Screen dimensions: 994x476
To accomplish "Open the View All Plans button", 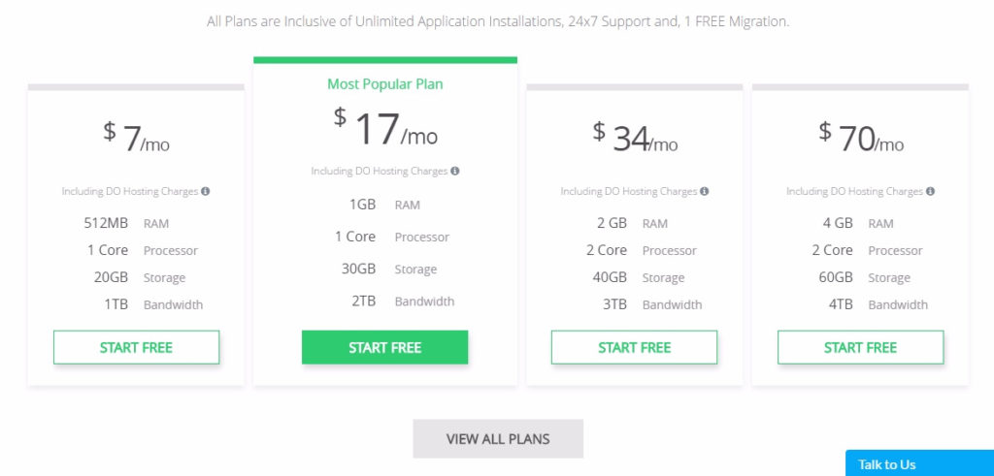I will (x=498, y=438).
